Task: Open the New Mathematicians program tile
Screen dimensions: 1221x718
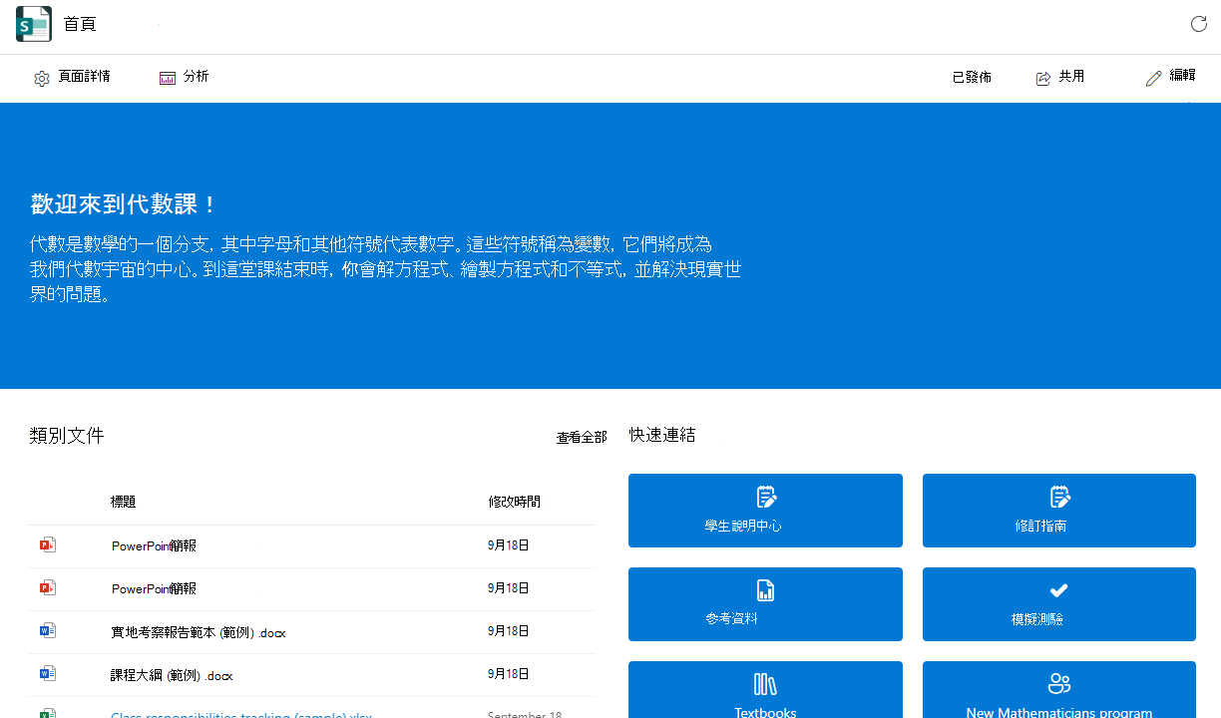Action: tap(1059, 690)
